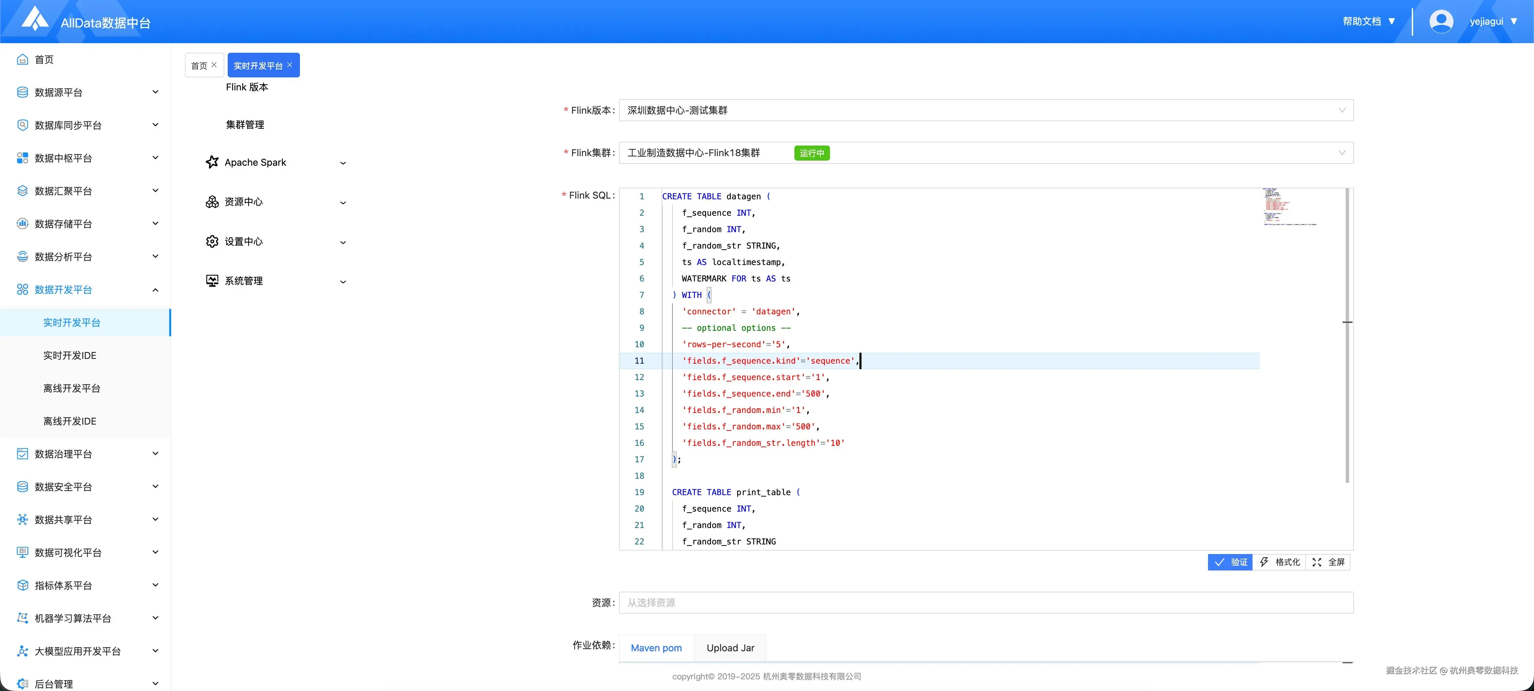This screenshot has width=1534, height=691.
Task: Click the Apache Spark star icon
Action: (x=212, y=162)
